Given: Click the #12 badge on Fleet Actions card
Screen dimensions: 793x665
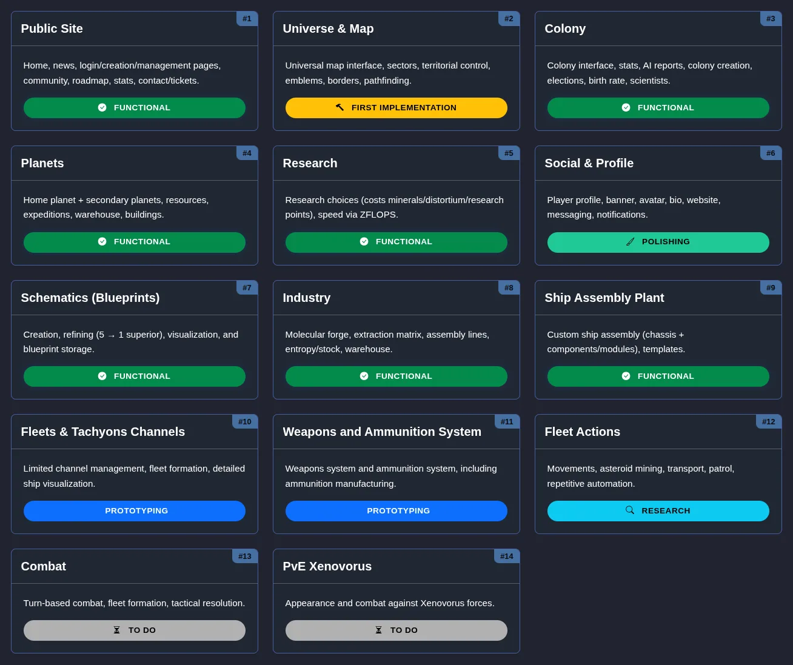Looking at the screenshot, I should click(769, 422).
